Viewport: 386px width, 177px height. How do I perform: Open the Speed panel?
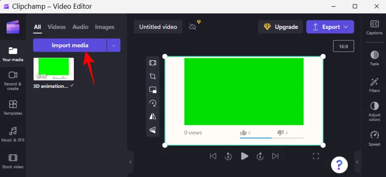[374, 138]
